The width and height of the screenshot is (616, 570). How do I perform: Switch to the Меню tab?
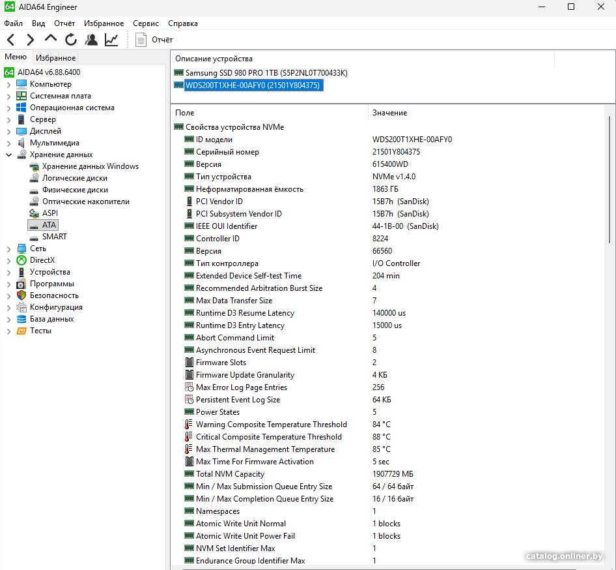[x=16, y=57]
